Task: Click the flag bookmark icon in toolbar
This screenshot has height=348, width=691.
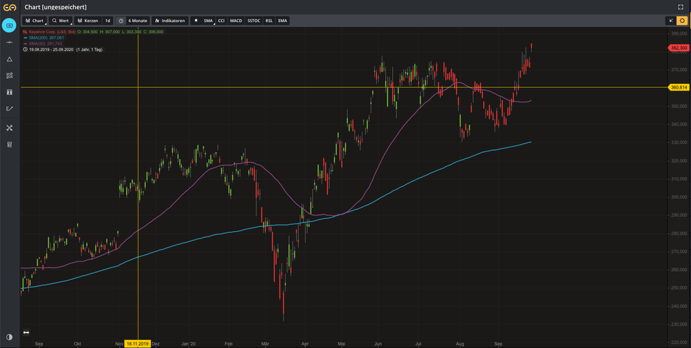Action: [x=195, y=21]
